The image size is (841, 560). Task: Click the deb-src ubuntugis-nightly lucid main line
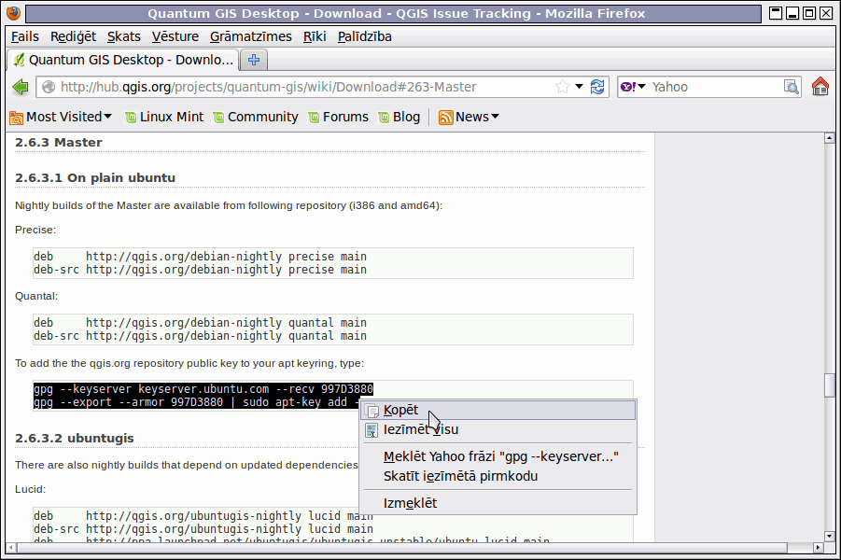(203, 529)
